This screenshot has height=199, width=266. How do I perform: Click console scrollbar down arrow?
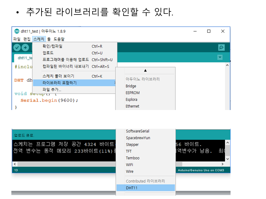[x=228, y=159]
